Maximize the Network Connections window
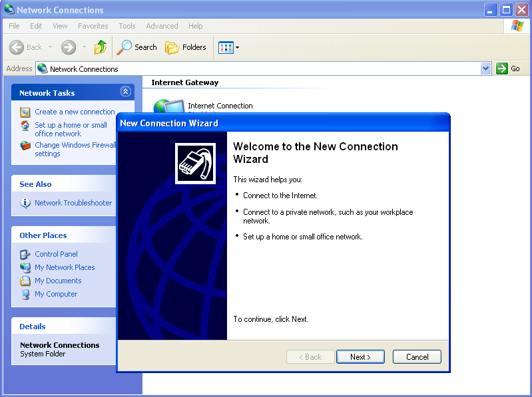The height and width of the screenshot is (397, 532). tap(506, 9)
